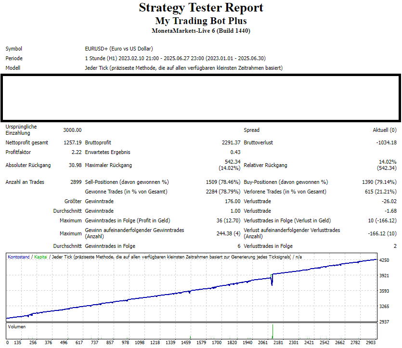
Task: Click the 2903 x-axis tick label
Action: point(371,343)
